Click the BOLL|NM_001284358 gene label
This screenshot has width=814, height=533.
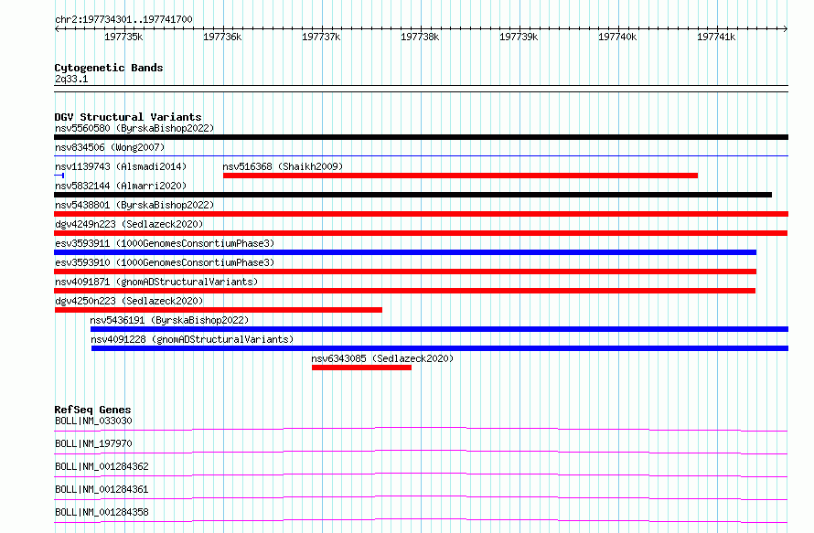[x=102, y=512]
